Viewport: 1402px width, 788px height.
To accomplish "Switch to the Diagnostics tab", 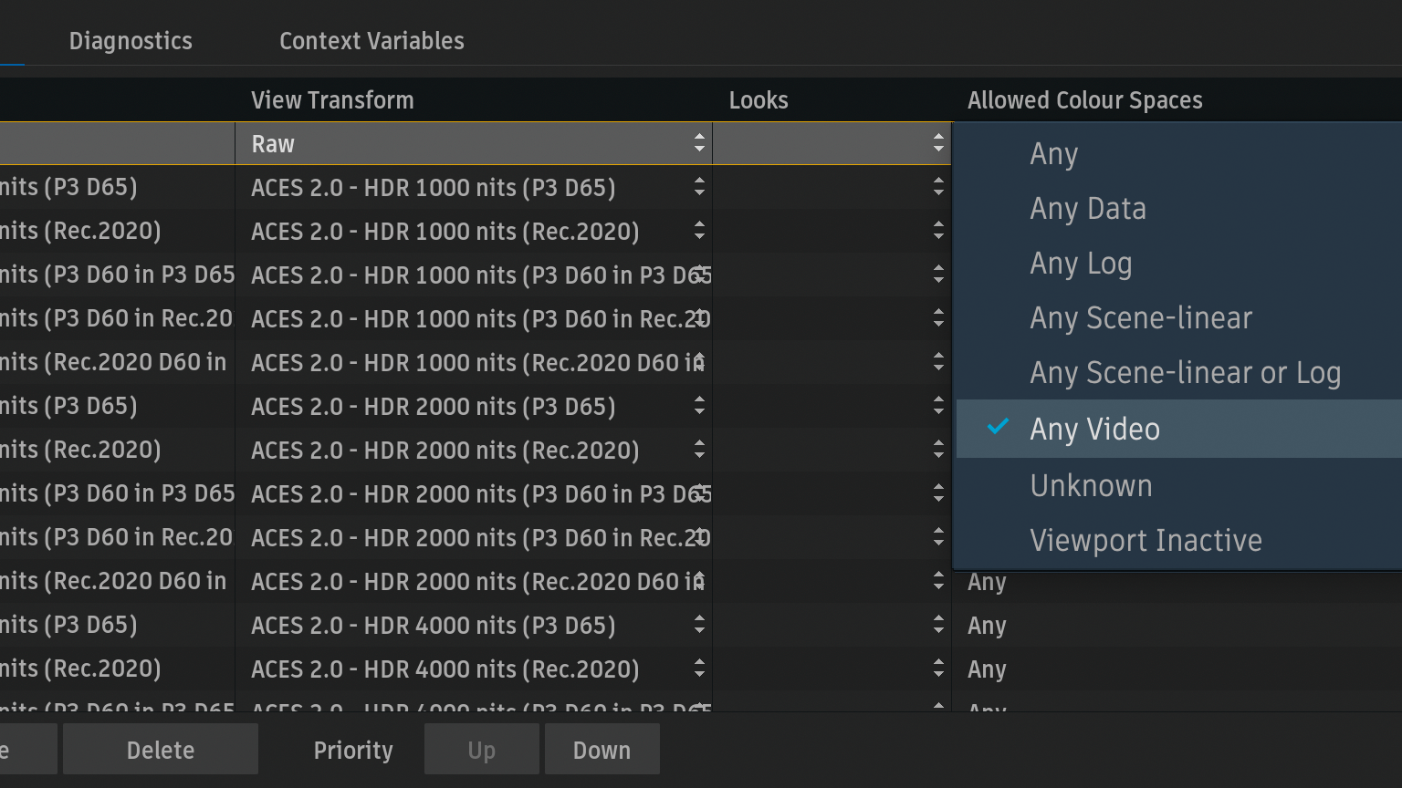I will pyautogui.click(x=131, y=41).
